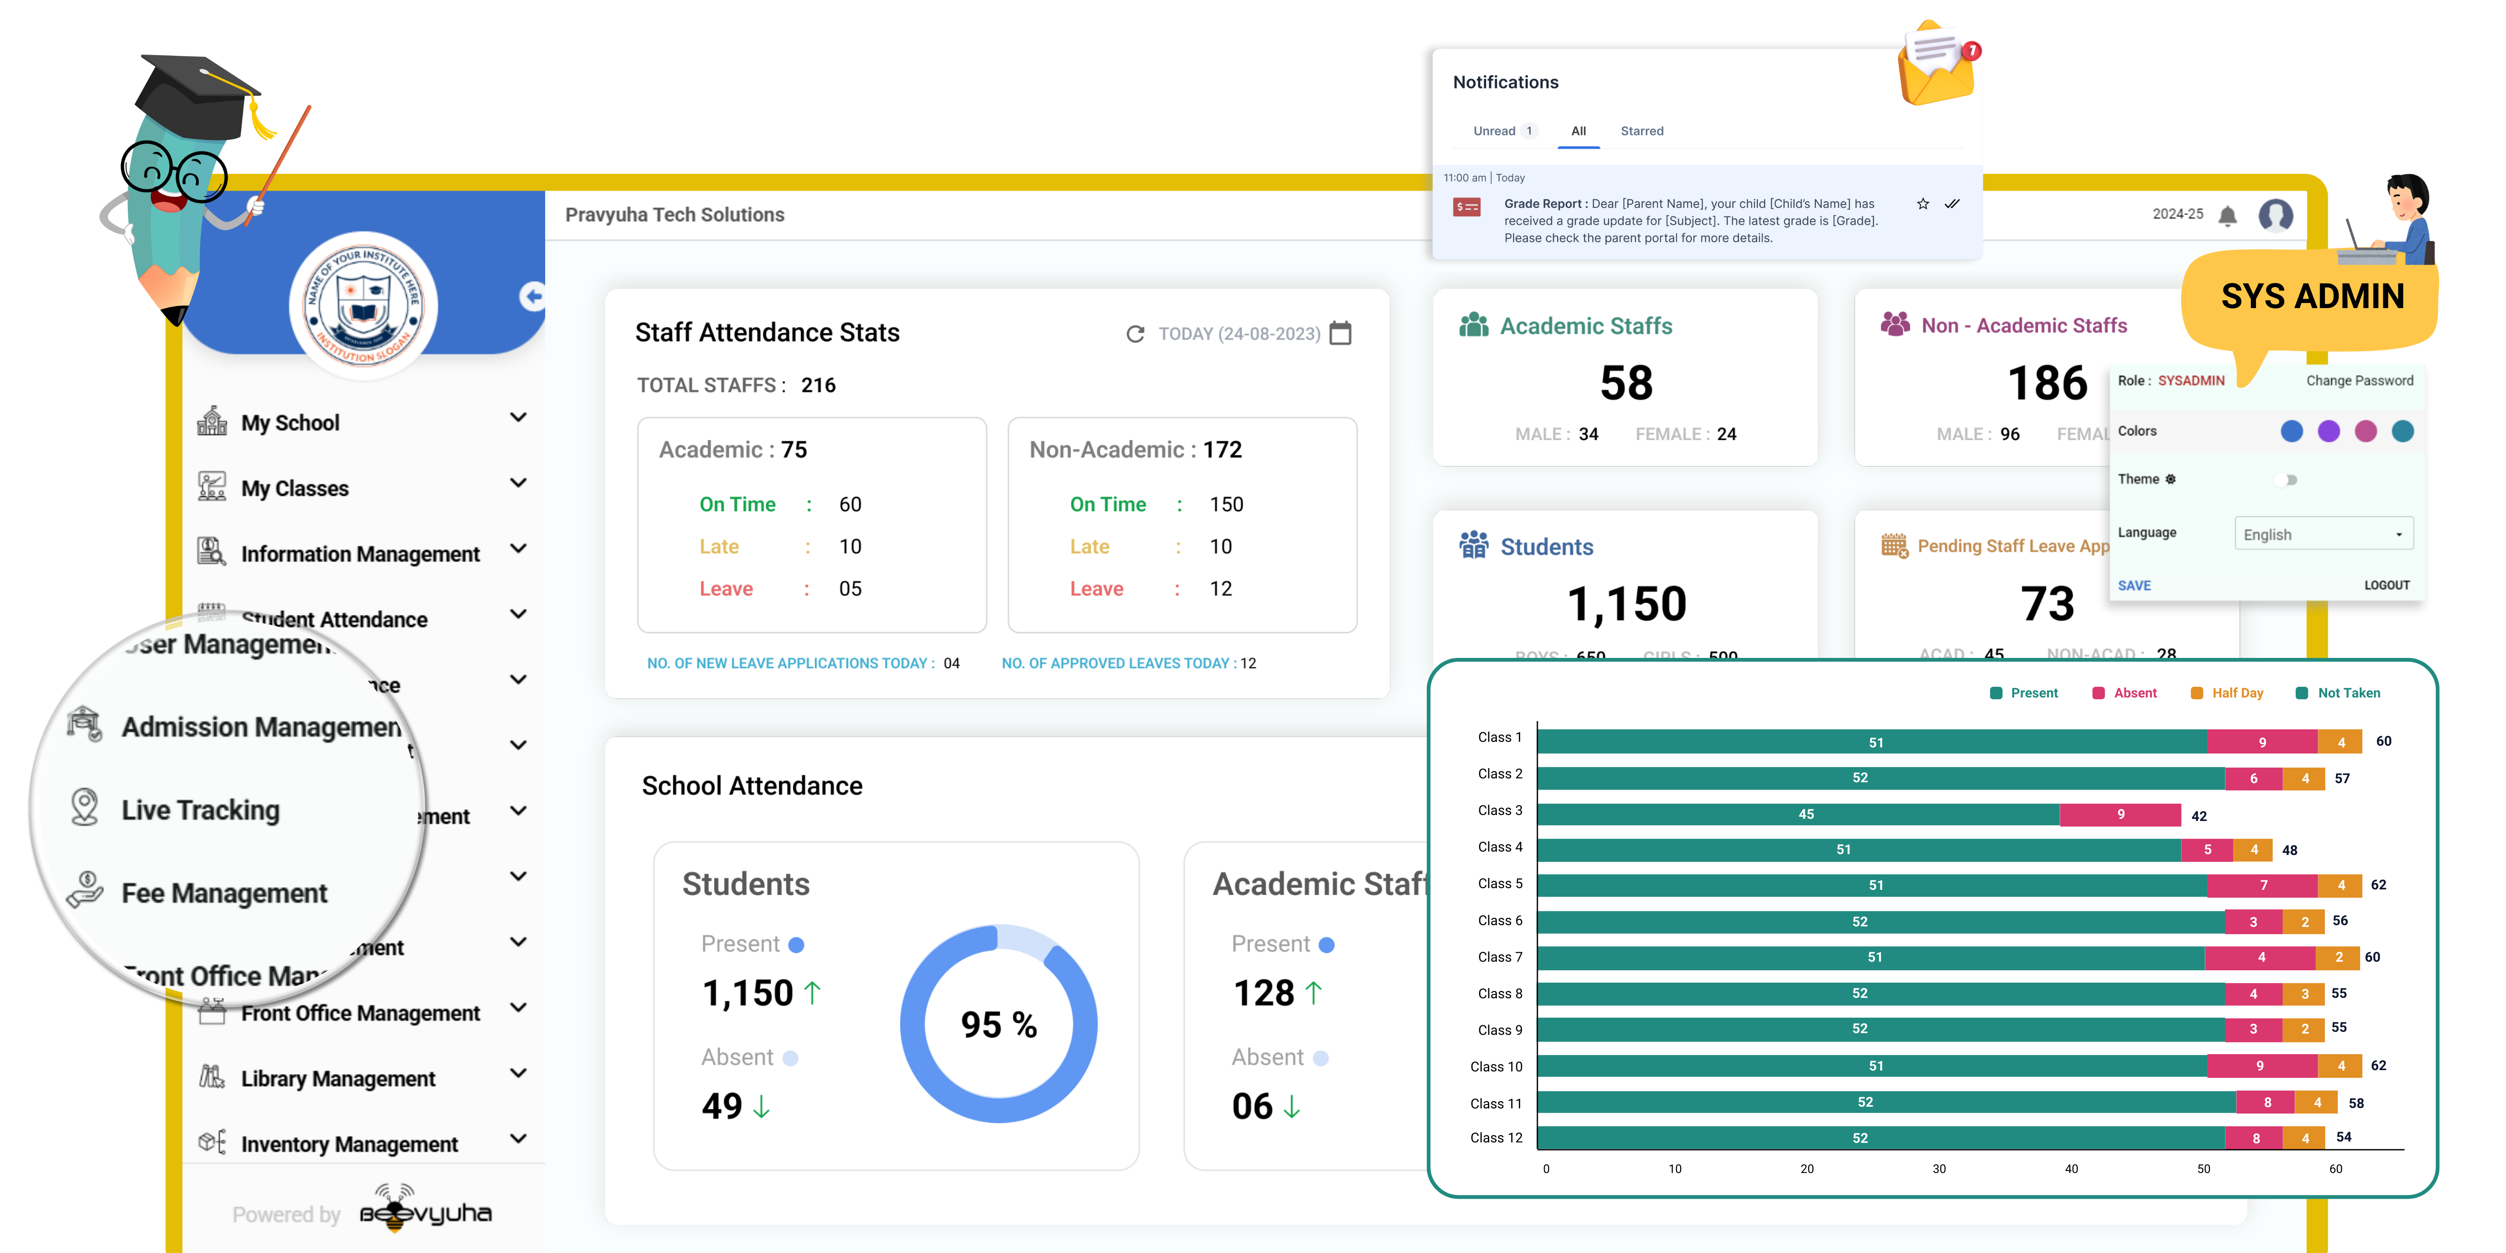The width and height of the screenshot is (2506, 1253).
Task: Open the Language dropdown set to English
Action: tap(2323, 534)
